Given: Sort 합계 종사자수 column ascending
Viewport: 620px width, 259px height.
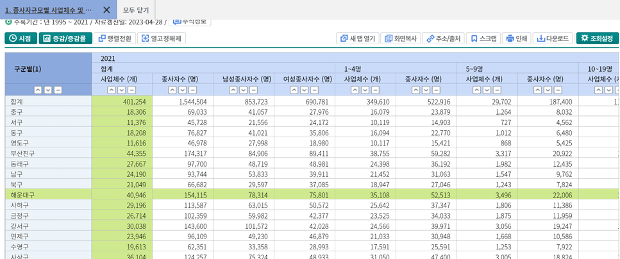Looking at the screenshot, I should (172, 90).
